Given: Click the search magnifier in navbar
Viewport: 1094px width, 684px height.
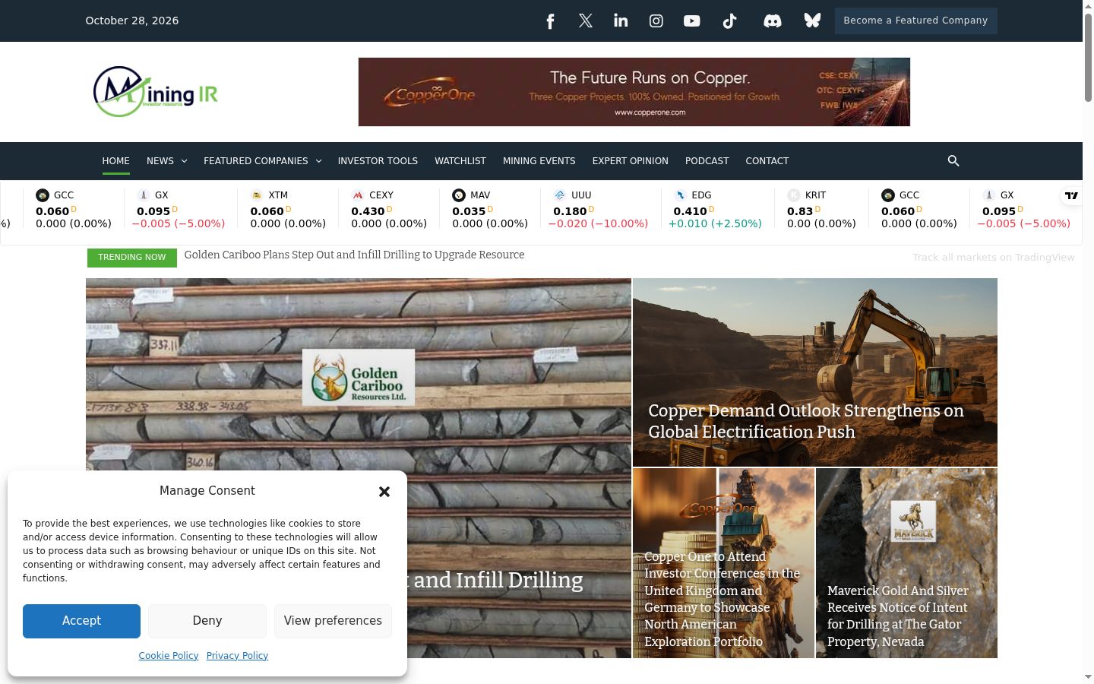Looking at the screenshot, I should pyautogui.click(x=953, y=161).
